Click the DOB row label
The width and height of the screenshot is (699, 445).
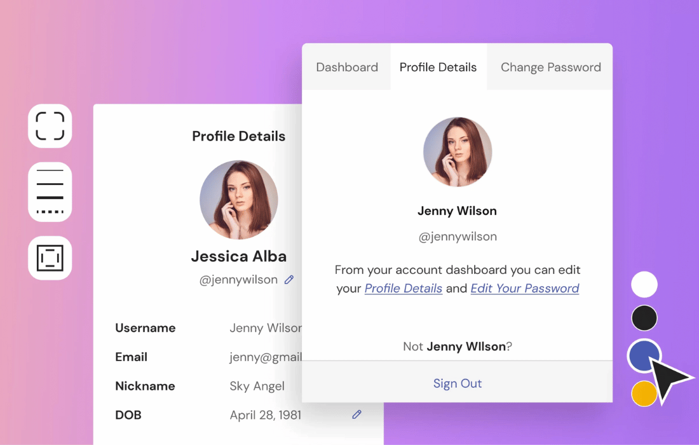[128, 415]
